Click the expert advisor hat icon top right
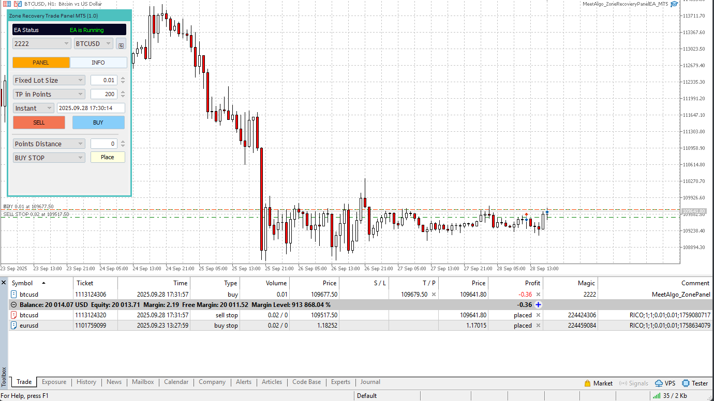Viewport: 714px width, 401px height. [x=674, y=4]
